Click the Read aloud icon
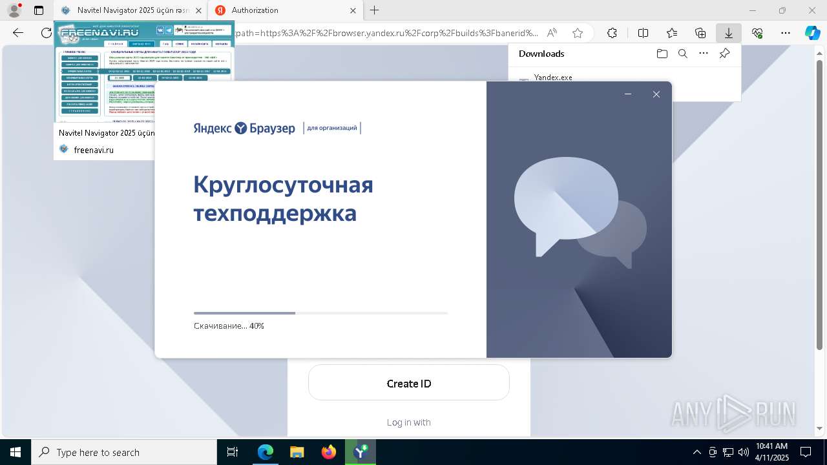 pos(552,33)
